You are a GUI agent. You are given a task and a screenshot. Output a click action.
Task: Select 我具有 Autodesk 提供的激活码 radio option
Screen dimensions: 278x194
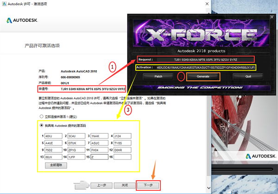(x=42, y=126)
